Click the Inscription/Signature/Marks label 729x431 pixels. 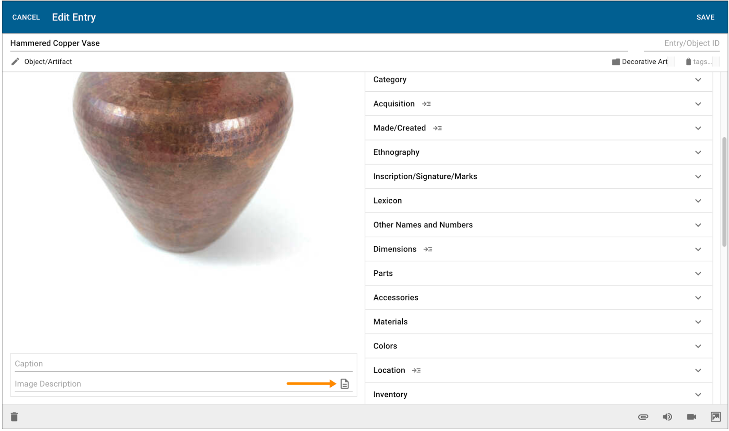(x=425, y=177)
